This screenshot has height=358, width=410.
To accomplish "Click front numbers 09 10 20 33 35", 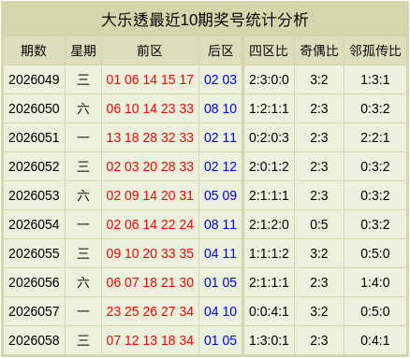I will [x=150, y=253].
